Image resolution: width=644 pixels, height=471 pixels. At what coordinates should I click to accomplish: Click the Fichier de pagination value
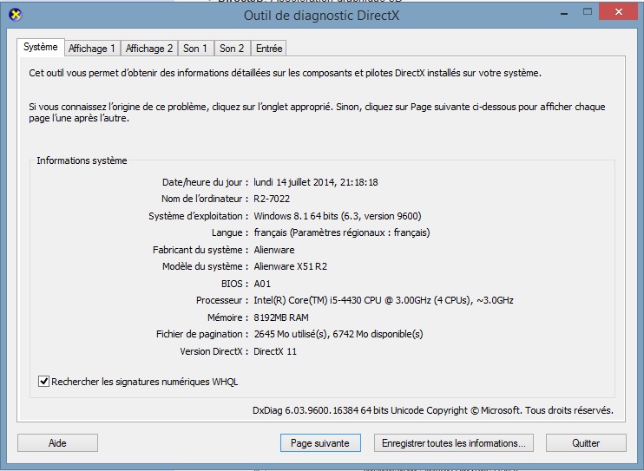(x=338, y=334)
